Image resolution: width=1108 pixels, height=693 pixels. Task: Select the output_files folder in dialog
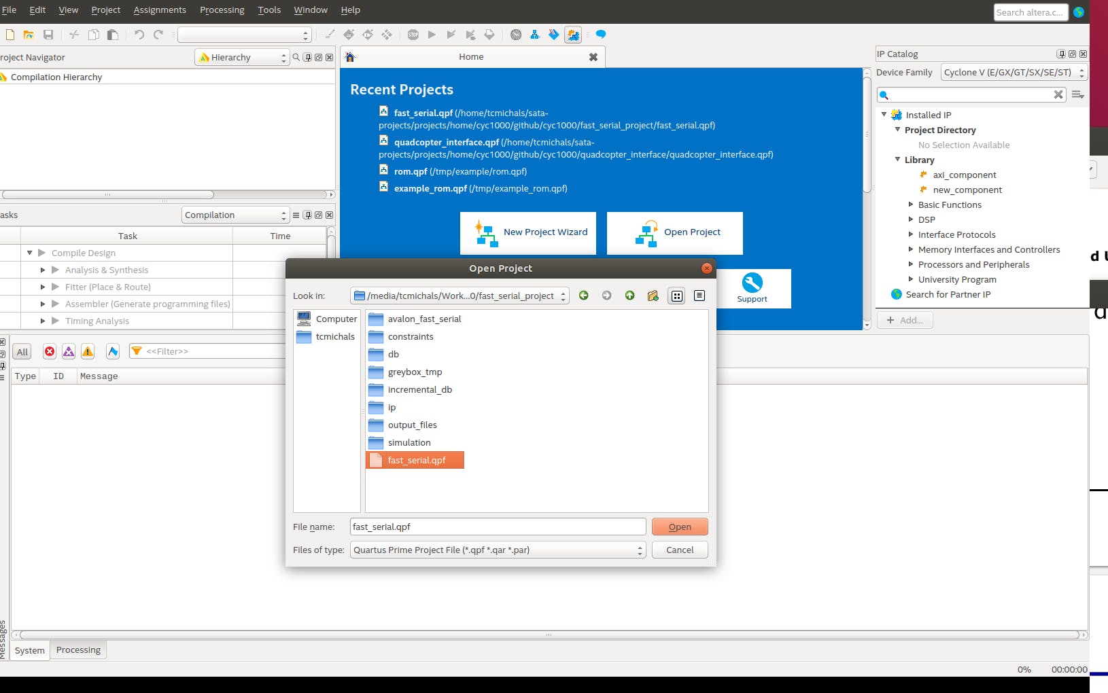(x=413, y=425)
